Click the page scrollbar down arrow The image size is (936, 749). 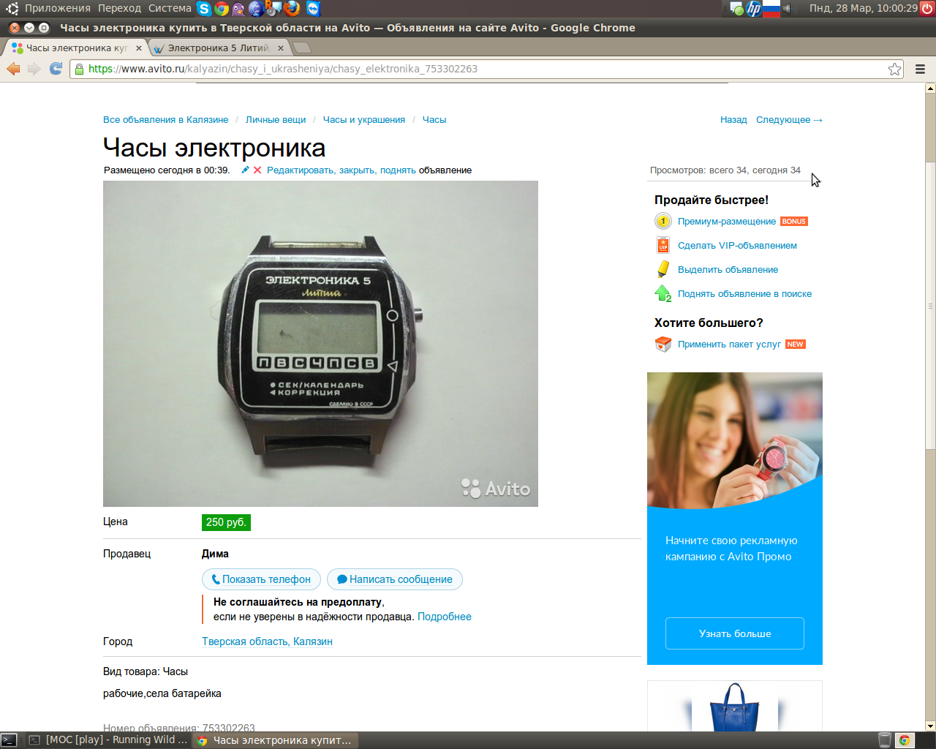[x=930, y=726]
